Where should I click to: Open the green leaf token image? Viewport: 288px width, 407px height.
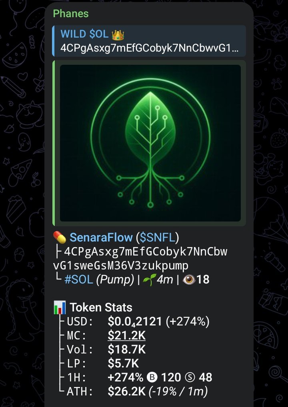point(150,143)
